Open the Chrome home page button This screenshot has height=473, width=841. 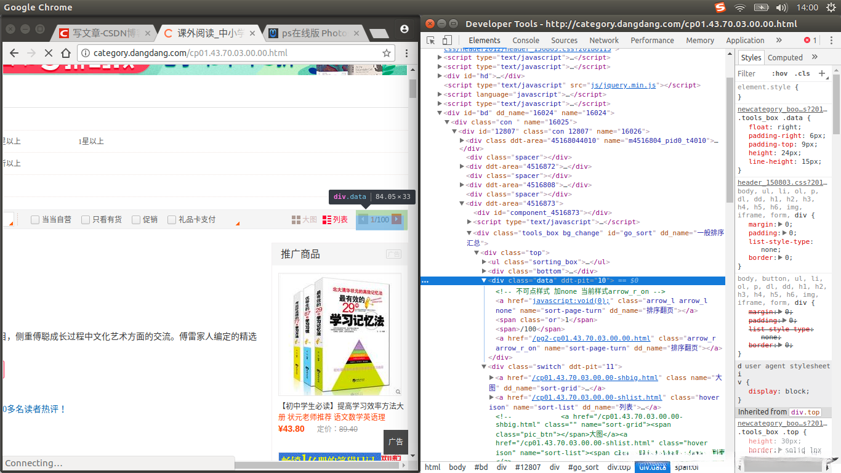coord(66,53)
